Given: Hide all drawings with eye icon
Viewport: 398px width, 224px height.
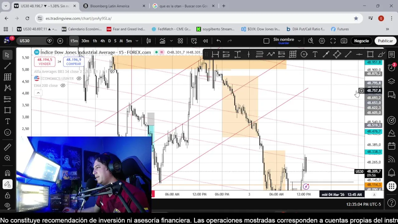Looking at the screenshot, I should 7,206.
